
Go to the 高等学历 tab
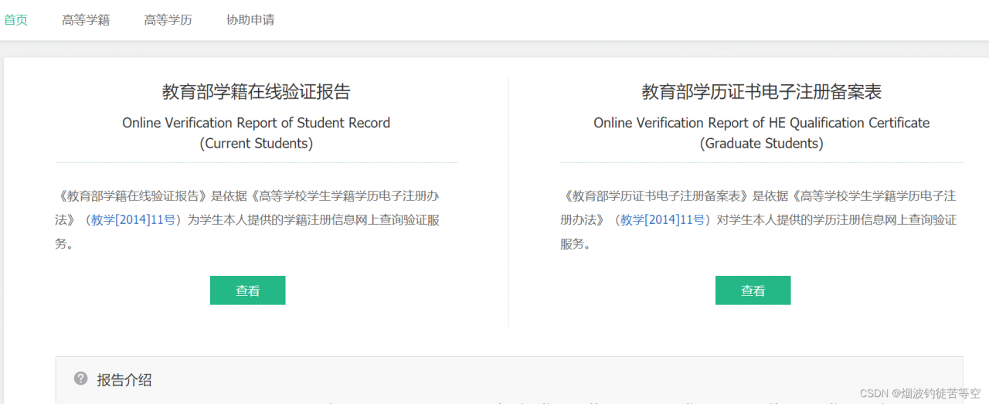tap(168, 20)
